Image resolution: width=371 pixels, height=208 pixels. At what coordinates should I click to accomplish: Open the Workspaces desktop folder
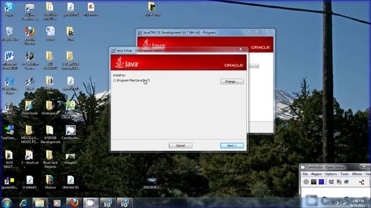pyautogui.click(x=50, y=108)
